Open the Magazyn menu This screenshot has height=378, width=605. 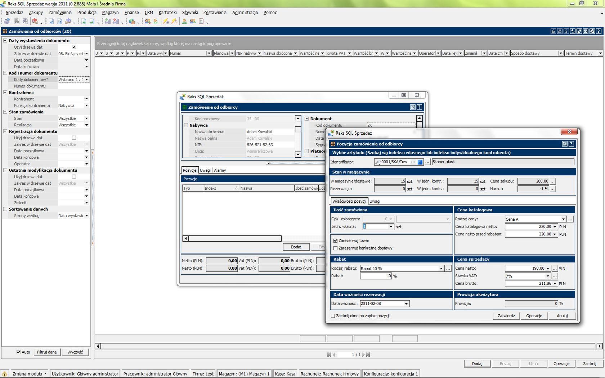click(x=110, y=12)
